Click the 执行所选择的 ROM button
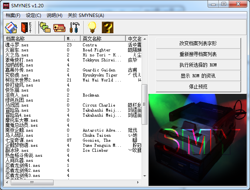Viewport: 250px width, 190px height. pyautogui.click(x=198, y=65)
